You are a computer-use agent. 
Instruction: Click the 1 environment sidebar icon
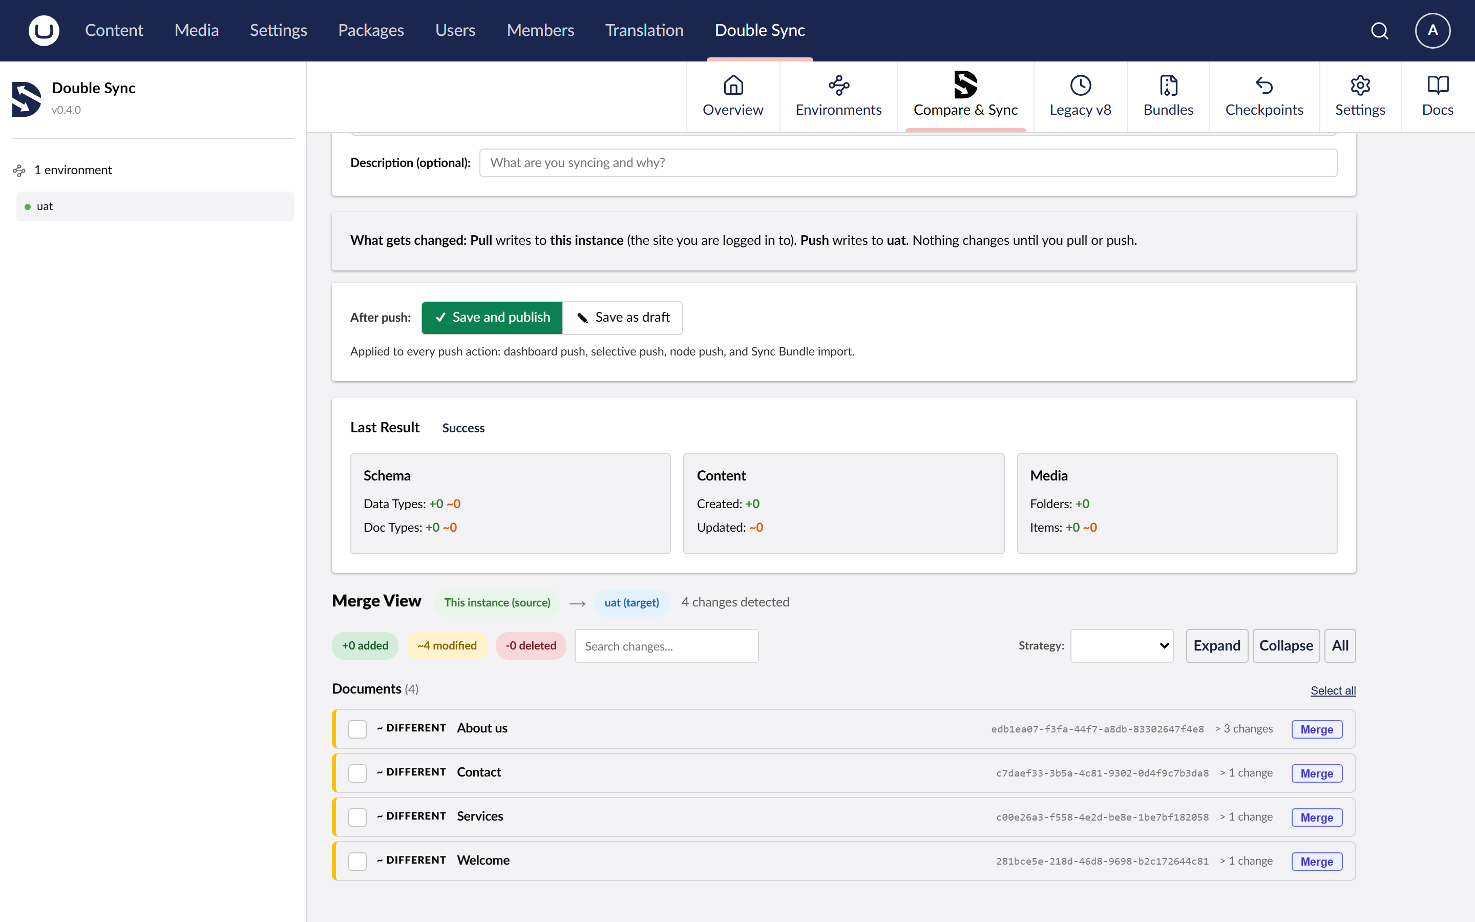19,170
